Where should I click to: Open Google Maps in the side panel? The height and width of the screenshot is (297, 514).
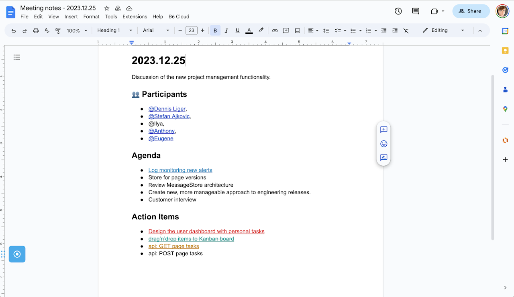(505, 109)
